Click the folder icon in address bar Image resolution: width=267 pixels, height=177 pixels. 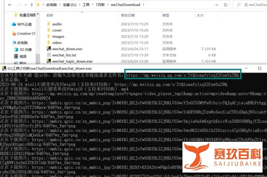(38, 4)
